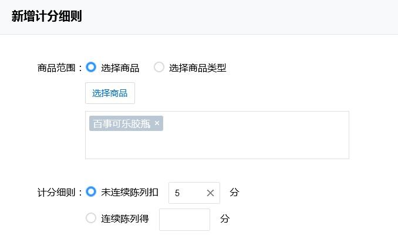Screen dimensions: 398x249
Task: Click the 分 unit after the deduction field
Action: (235, 192)
